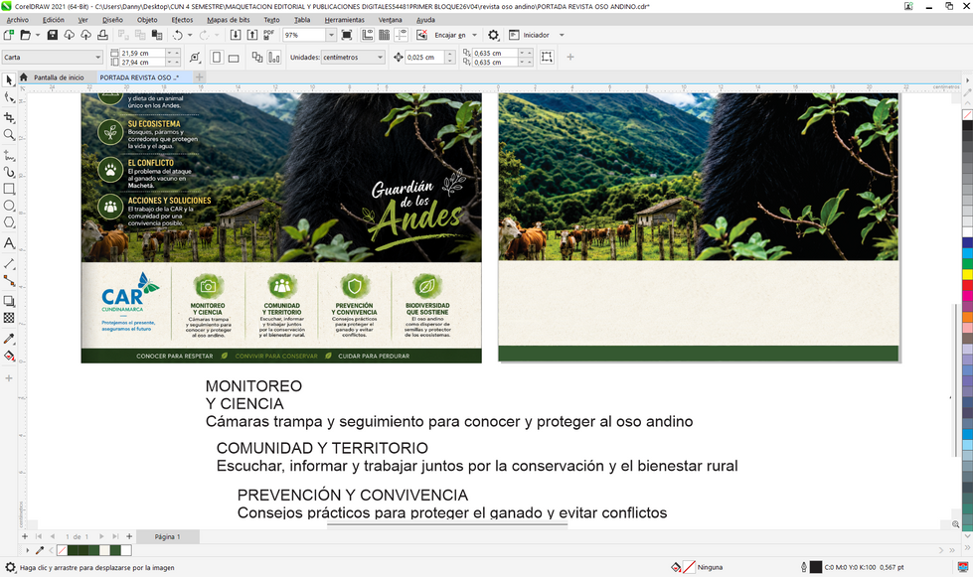Activate the Text tool
The width and height of the screenshot is (973, 577).
[x=9, y=243]
